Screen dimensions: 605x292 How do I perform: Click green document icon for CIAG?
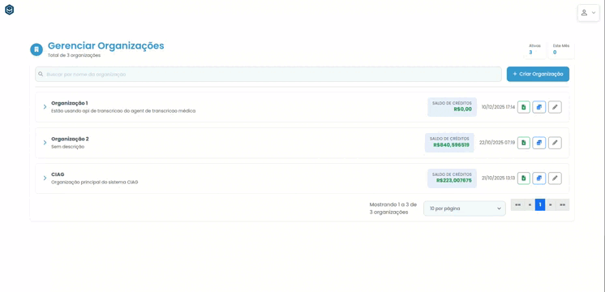pyautogui.click(x=524, y=178)
